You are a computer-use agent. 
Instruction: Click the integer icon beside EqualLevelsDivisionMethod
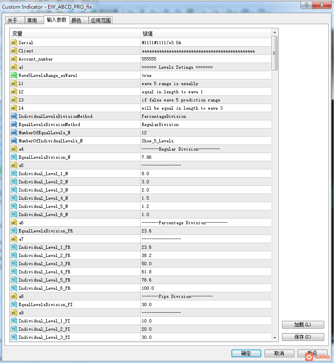pyautogui.click(x=13, y=124)
